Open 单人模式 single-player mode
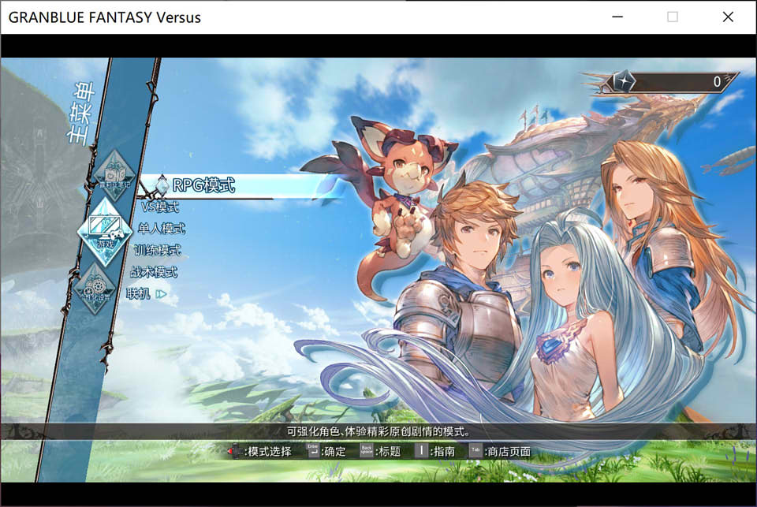 coord(161,229)
